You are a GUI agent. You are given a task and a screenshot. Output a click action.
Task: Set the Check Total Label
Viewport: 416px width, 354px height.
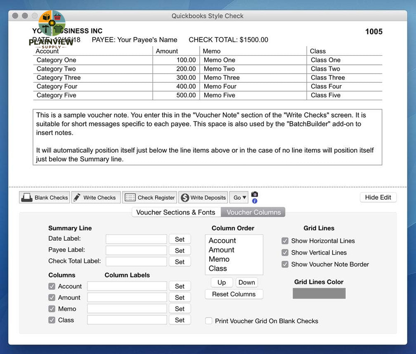coord(180,262)
